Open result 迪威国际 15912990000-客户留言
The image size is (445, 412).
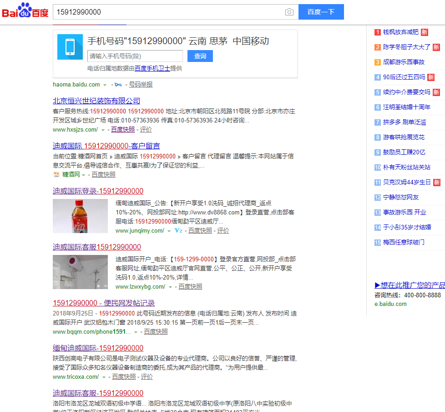pos(106,146)
